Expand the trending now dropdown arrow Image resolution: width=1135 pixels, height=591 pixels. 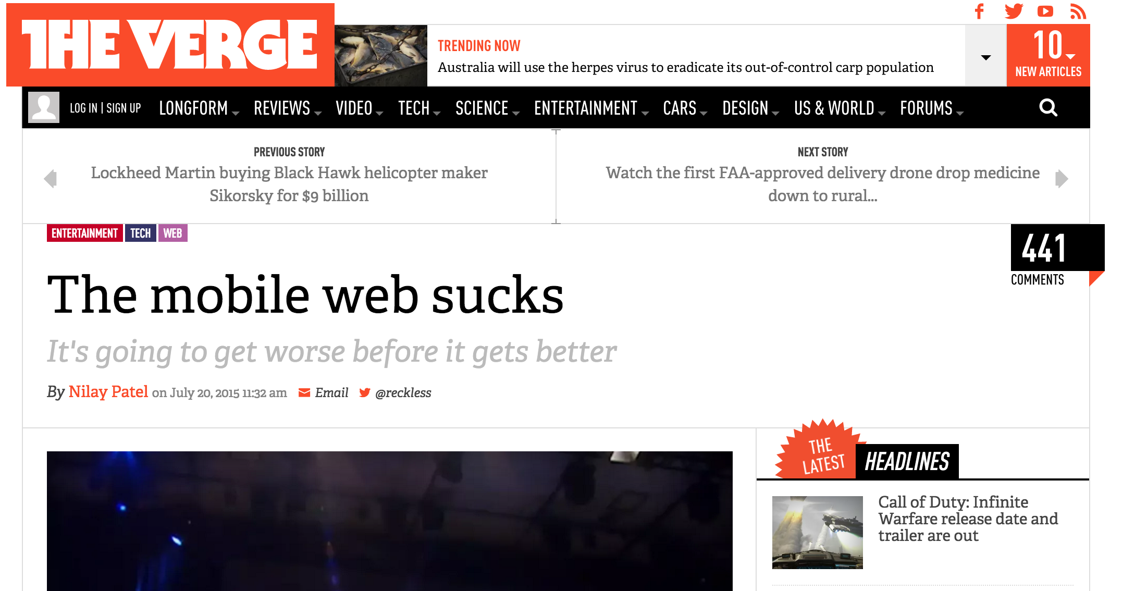[x=985, y=56]
